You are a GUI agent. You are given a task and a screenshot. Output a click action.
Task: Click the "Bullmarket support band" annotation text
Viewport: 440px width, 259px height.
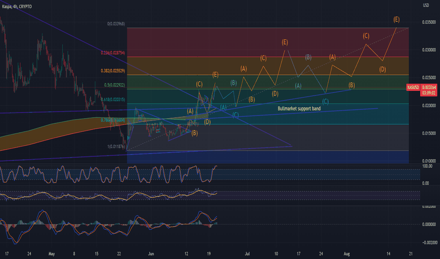coord(299,109)
